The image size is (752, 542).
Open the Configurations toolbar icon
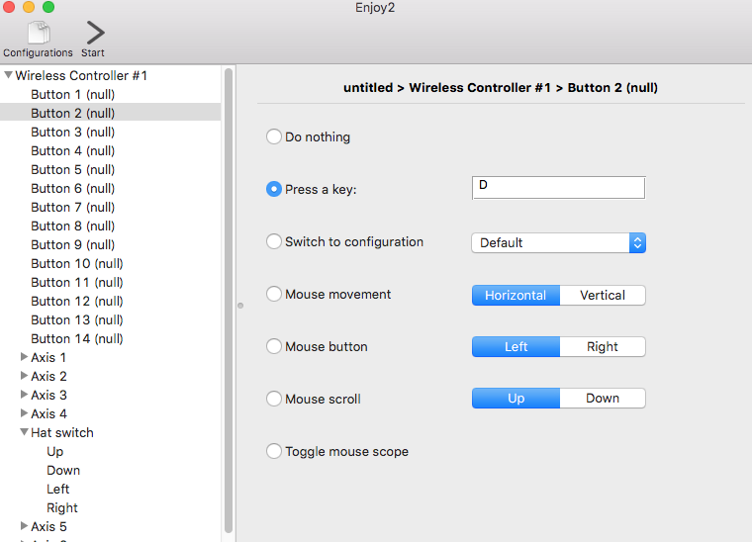point(39,33)
